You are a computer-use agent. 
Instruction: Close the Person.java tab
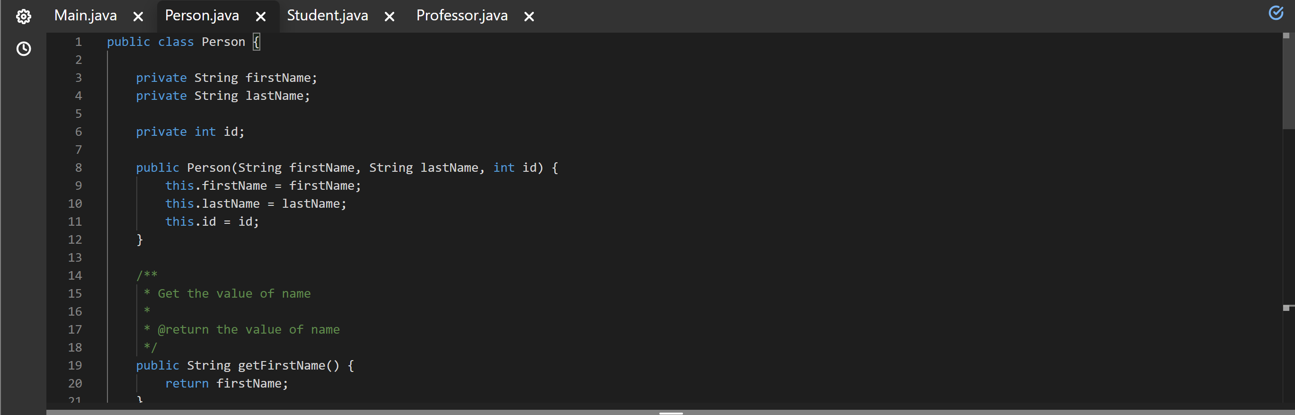click(x=260, y=16)
